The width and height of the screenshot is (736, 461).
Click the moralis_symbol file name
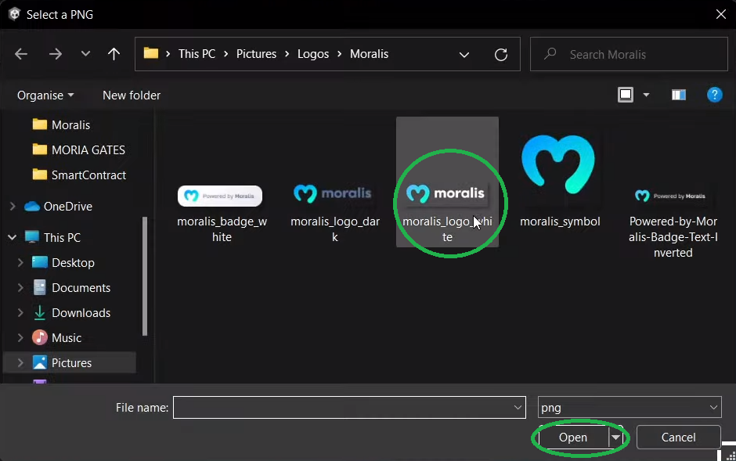560,221
